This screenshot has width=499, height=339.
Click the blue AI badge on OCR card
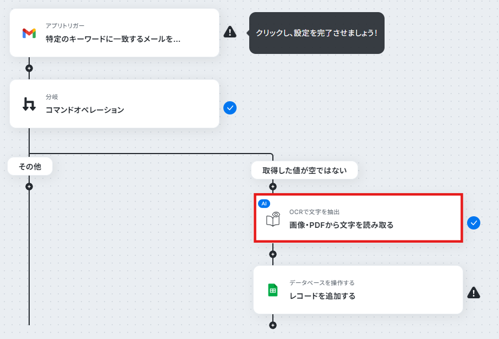[x=264, y=204]
